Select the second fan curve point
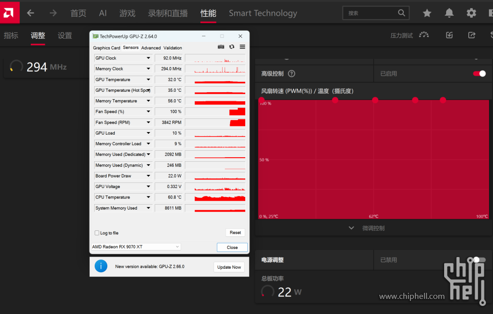This screenshot has height=314, width=493. (x=335, y=100)
